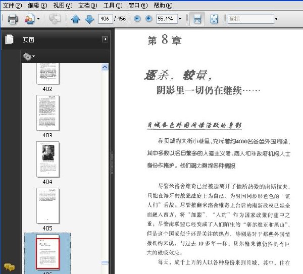The width and height of the screenshot is (303, 274).
Task: Click the find search text box
Action: click(x=251, y=19)
